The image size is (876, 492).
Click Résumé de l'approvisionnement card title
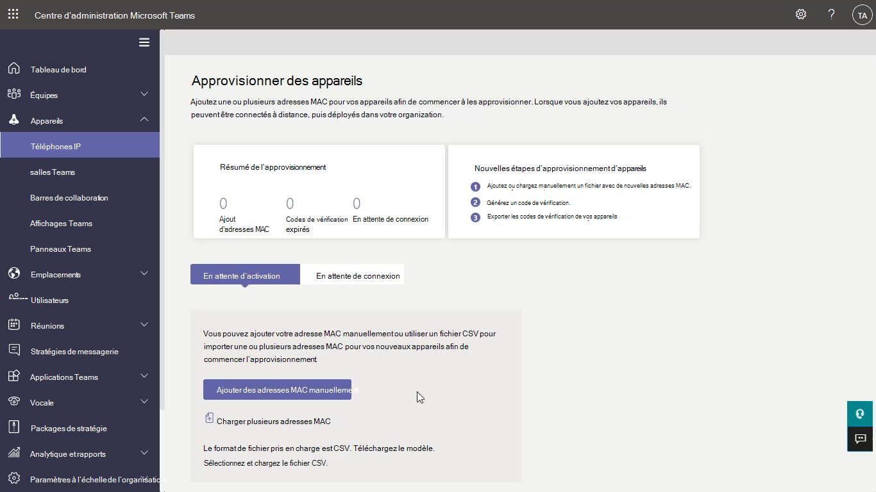coord(273,167)
